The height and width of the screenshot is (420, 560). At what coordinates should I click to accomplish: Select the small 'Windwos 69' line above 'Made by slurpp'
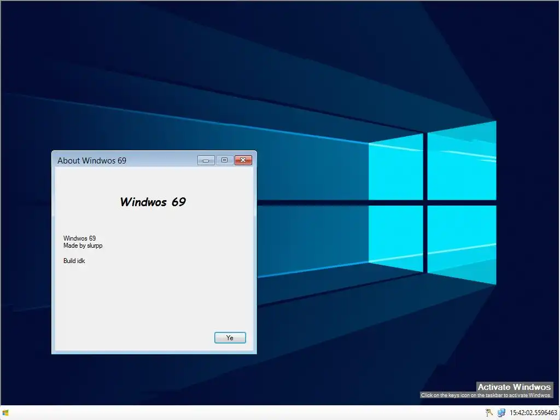pos(80,238)
